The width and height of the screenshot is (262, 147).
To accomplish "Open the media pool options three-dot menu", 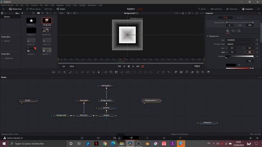I will 55,13.
